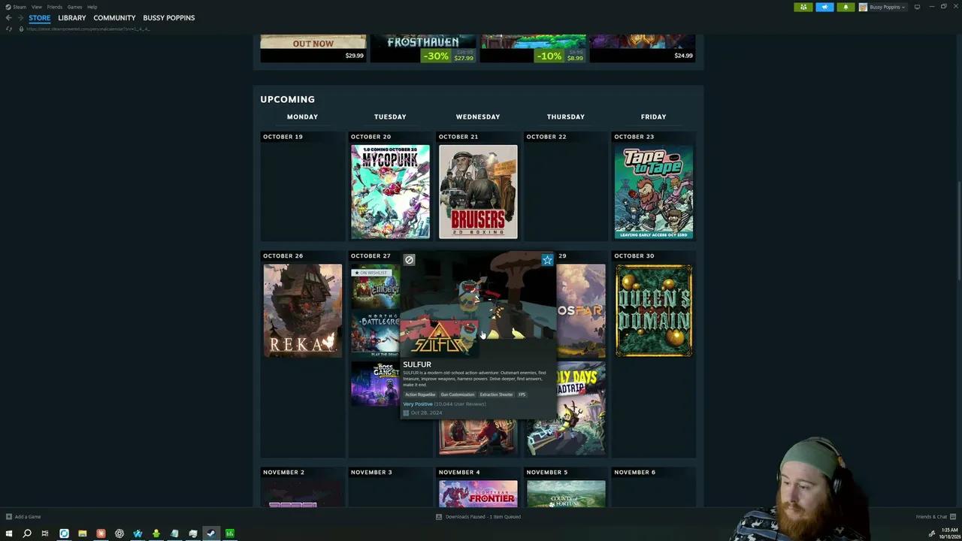Viewport: 962px width, 541px height.
Task: Click the Gun Customization tag
Action: point(458,394)
